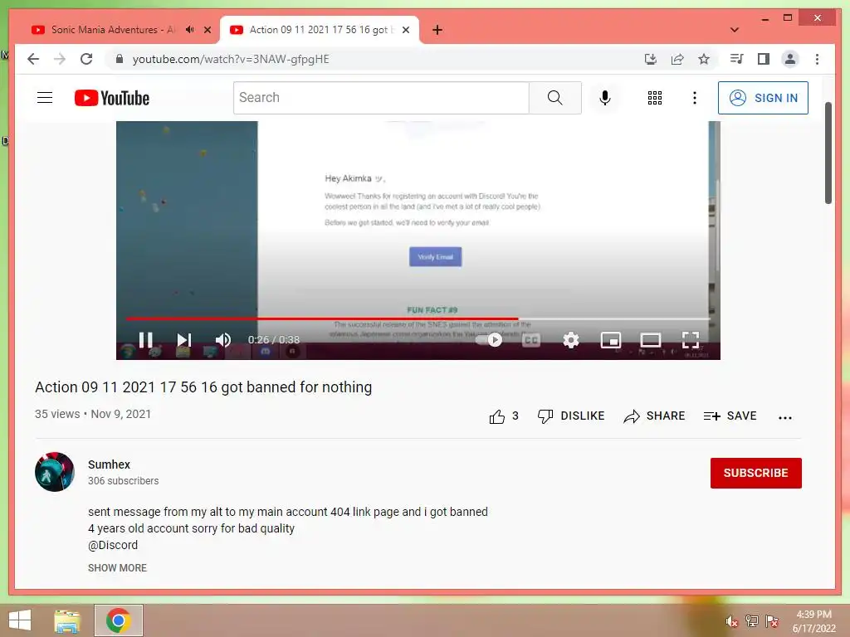
Task: Open video player settings gear
Action: tap(571, 340)
